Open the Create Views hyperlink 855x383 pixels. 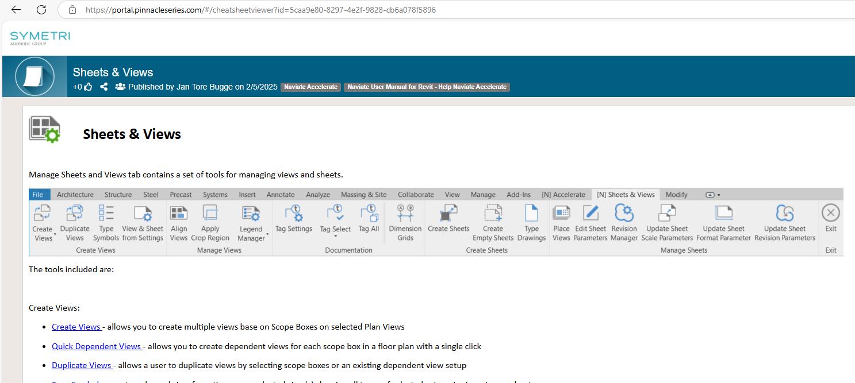pos(76,327)
